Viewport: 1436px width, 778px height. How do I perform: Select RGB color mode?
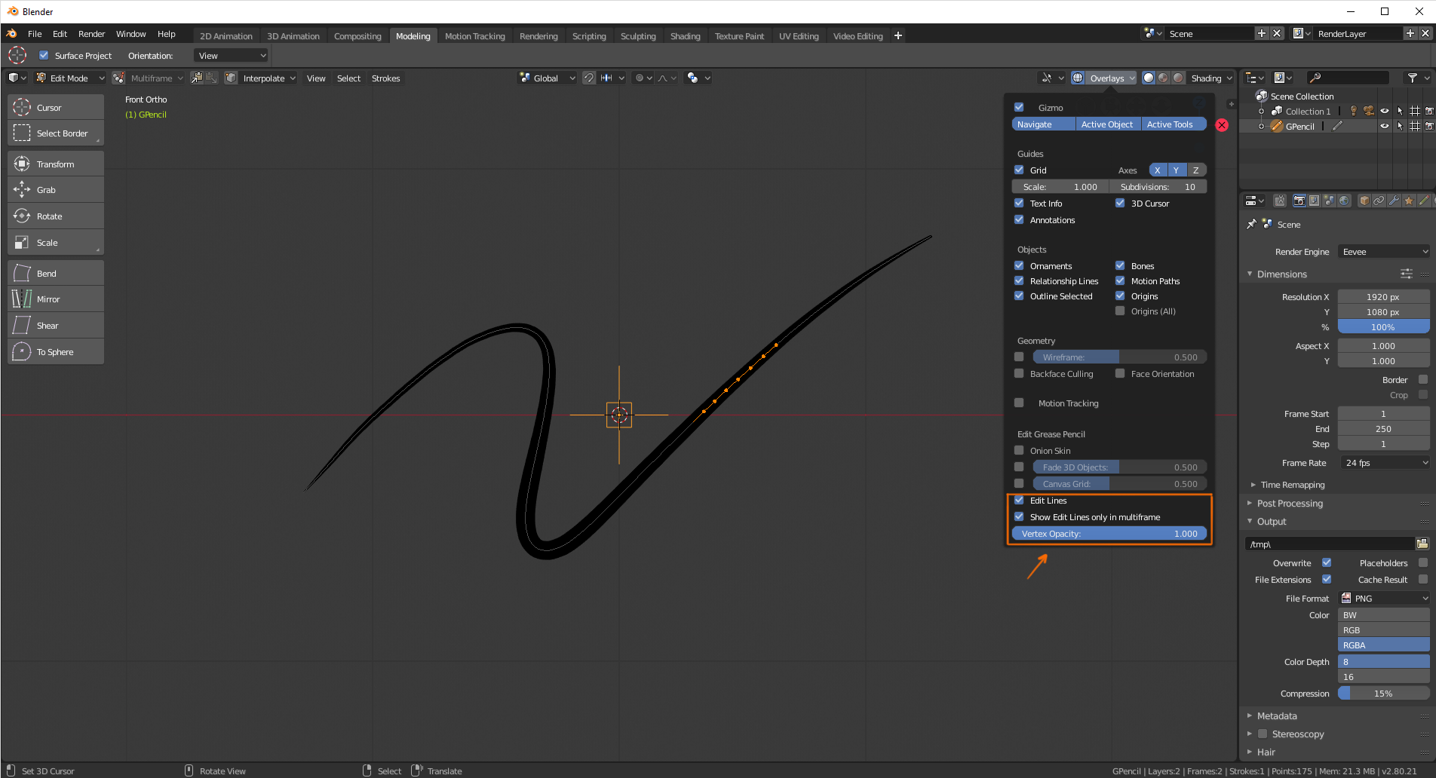(x=1384, y=629)
